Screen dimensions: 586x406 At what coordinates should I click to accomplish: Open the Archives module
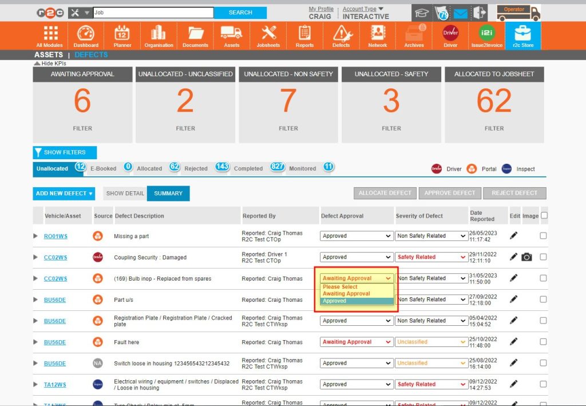[x=414, y=35]
